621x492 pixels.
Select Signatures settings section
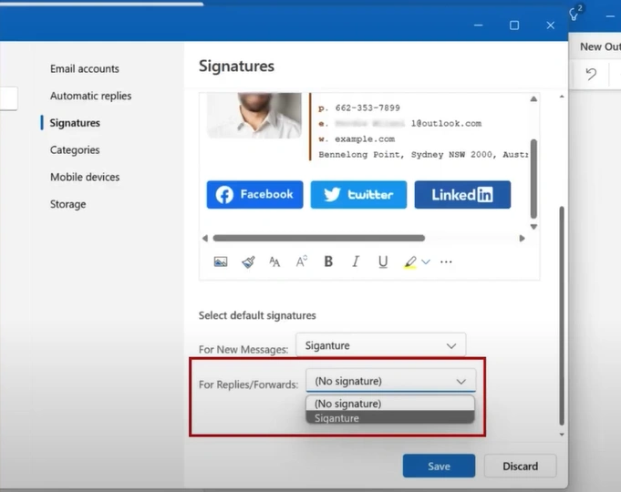pyautogui.click(x=75, y=123)
